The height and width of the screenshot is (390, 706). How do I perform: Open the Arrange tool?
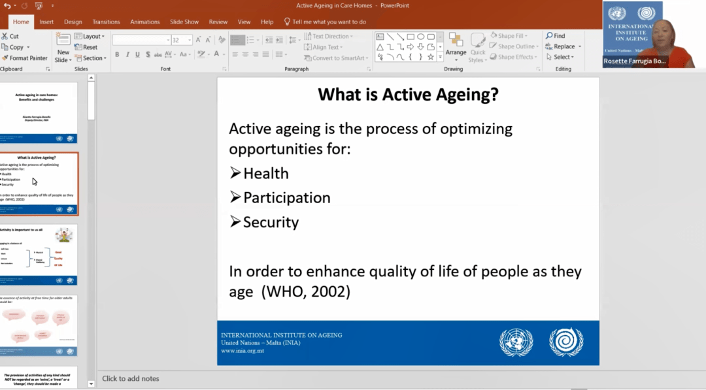(x=456, y=46)
